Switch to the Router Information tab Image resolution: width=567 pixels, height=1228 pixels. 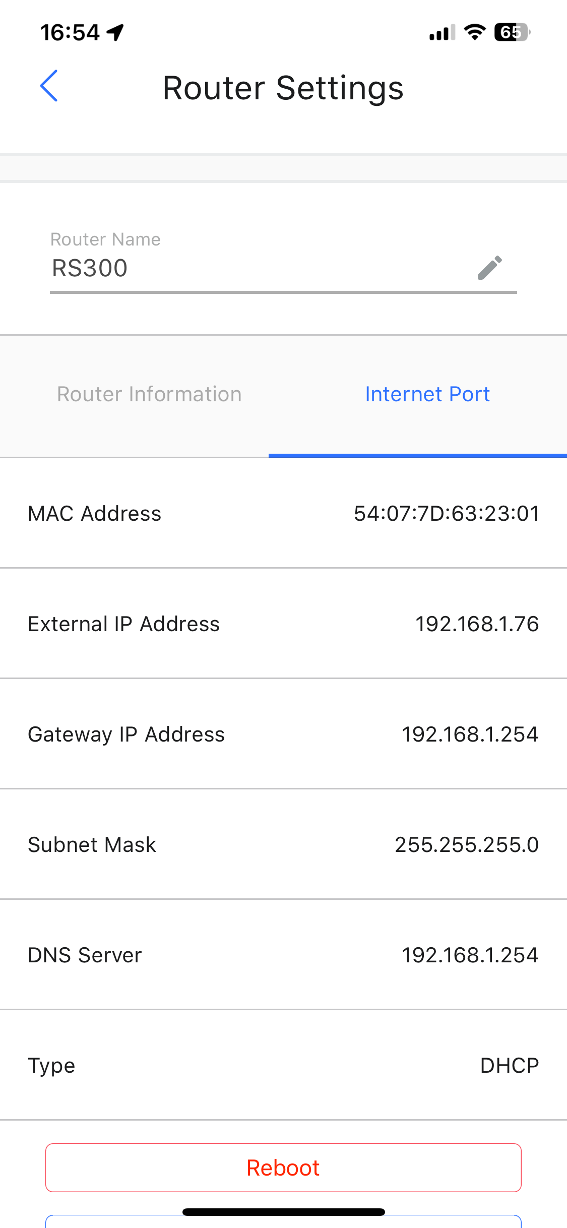(149, 394)
